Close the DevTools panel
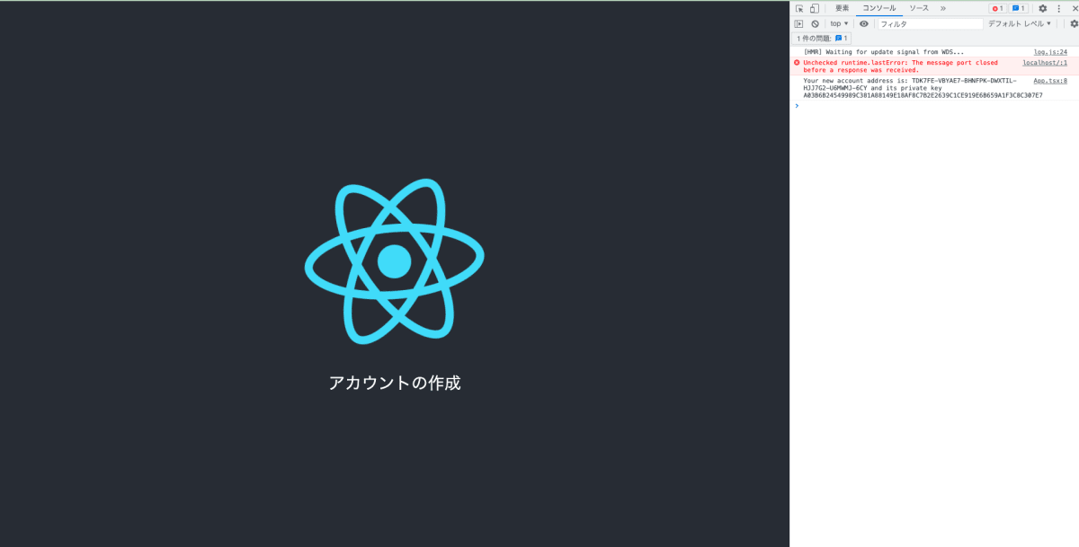Screen dimensions: 1079x547 pos(1075,8)
